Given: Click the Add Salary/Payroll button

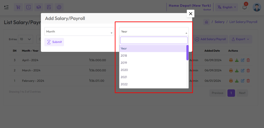Looking at the screenshot, I should (210, 39).
